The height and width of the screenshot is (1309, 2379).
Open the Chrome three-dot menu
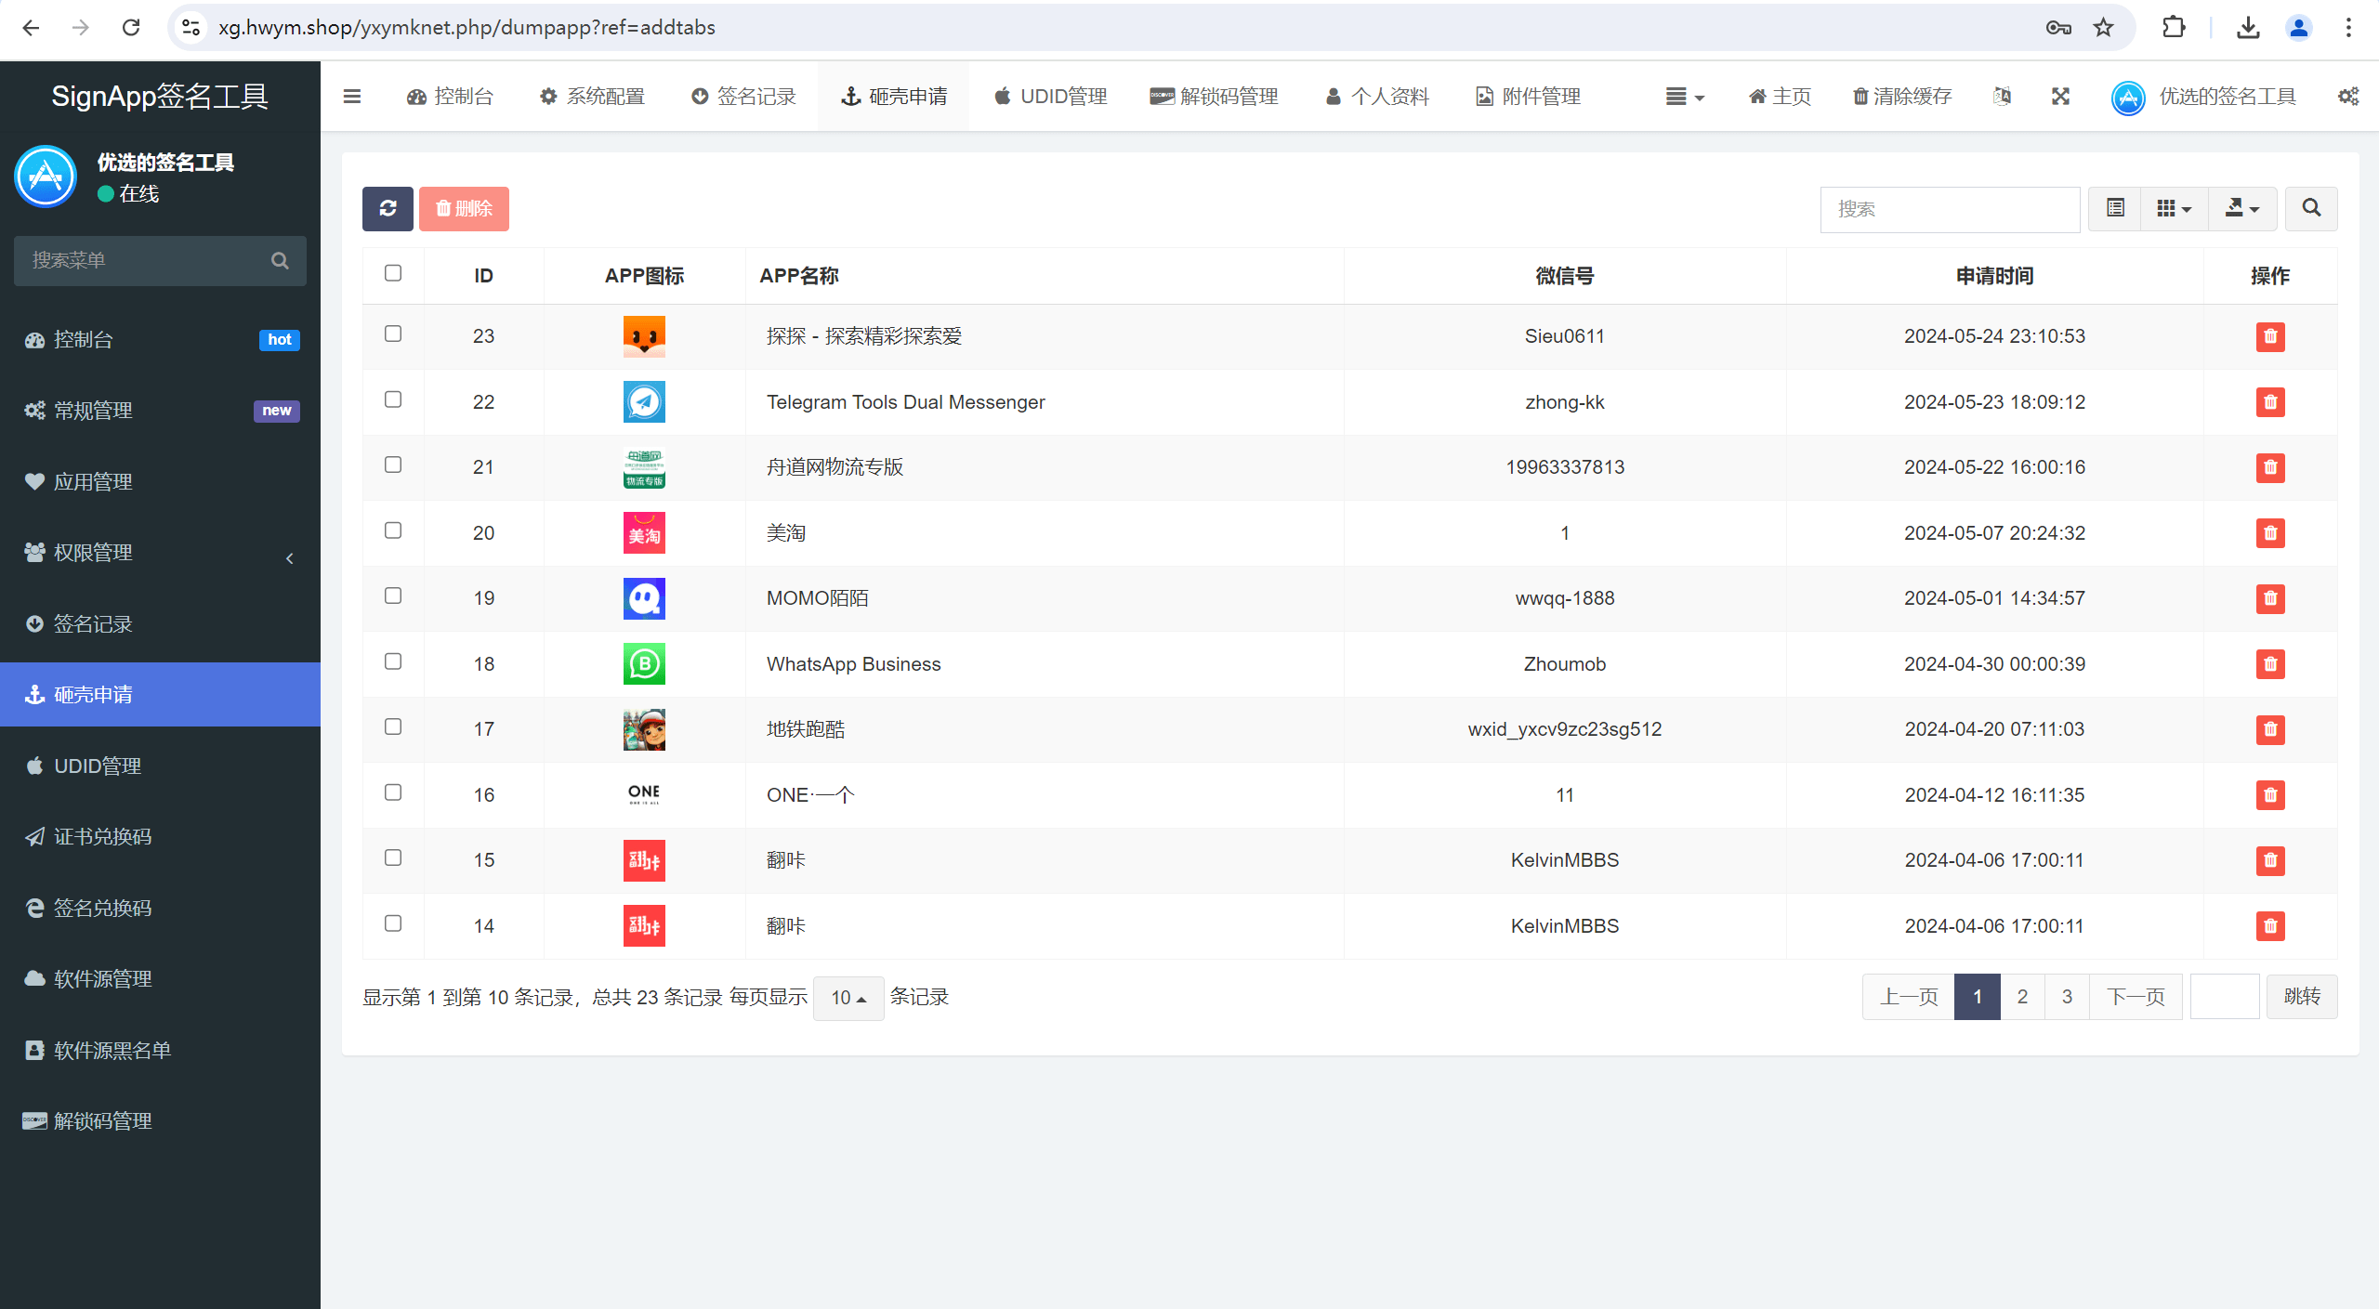tap(2348, 28)
